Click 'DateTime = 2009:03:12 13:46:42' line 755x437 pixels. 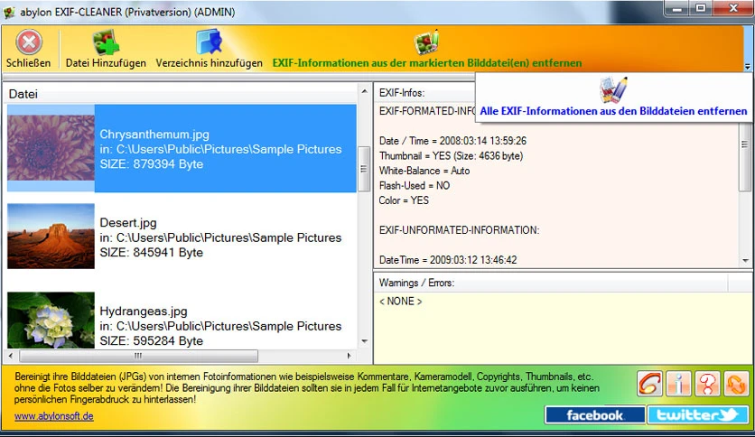click(x=448, y=260)
